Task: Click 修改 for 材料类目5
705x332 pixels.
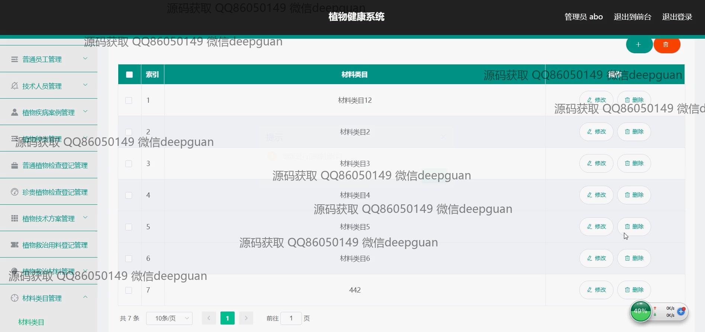Action: coord(596,227)
